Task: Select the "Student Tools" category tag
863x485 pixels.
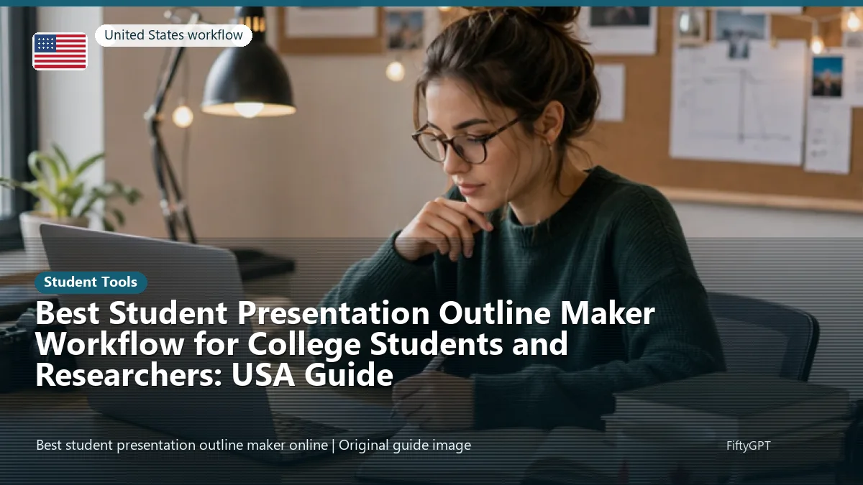Action: coord(91,282)
